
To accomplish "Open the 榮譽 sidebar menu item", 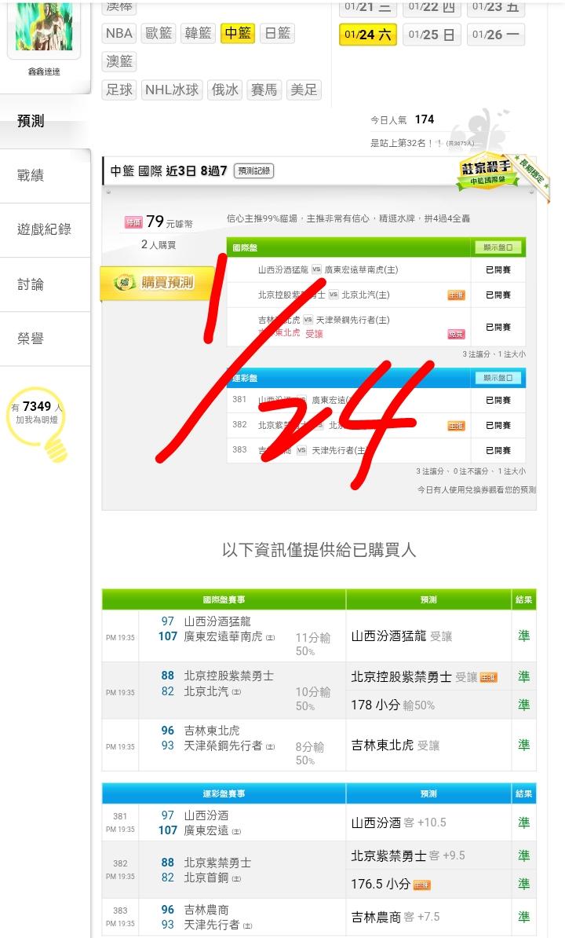I will coord(31,339).
